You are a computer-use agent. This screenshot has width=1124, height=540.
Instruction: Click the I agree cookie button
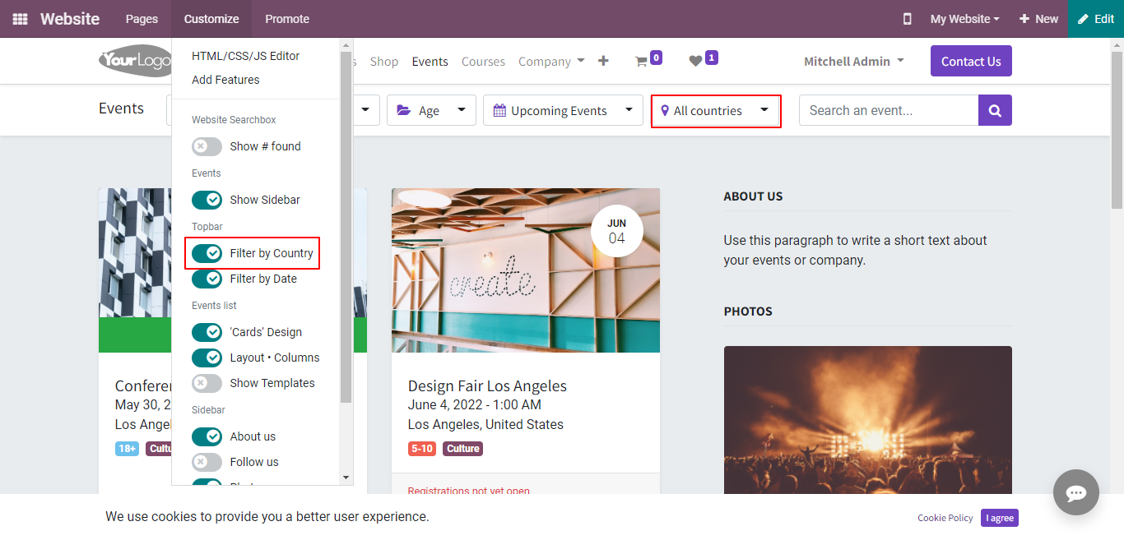(1000, 518)
